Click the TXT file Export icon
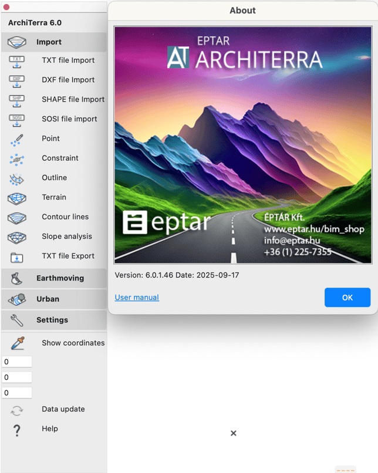This screenshot has width=378, height=473. (x=17, y=256)
